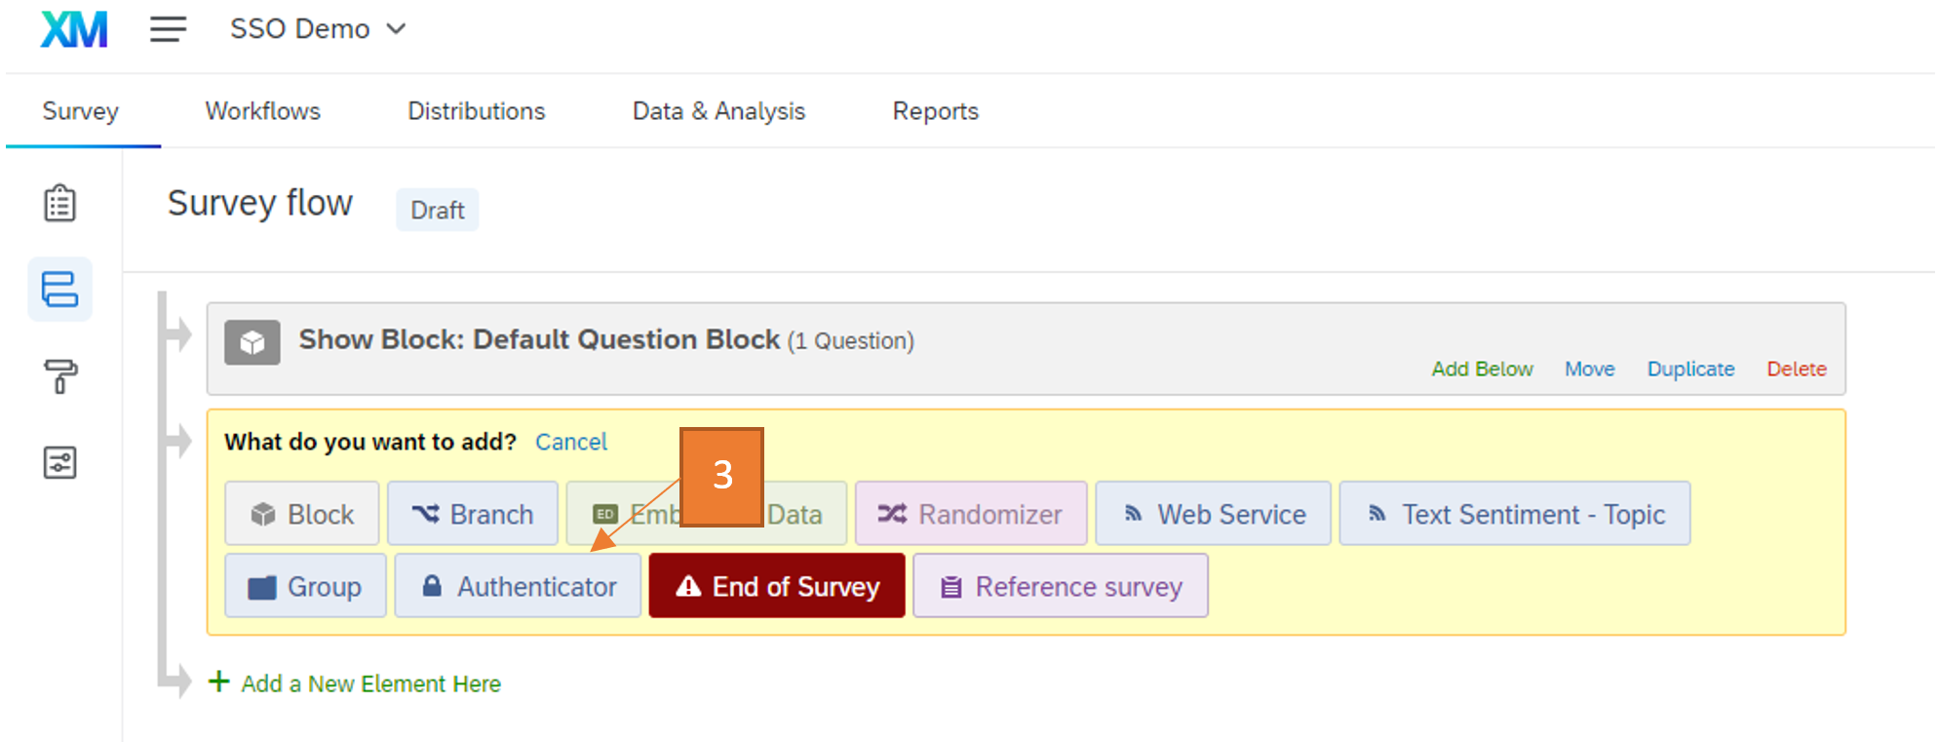The width and height of the screenshot is (1938, 742).
Task: Insert a Randomizer element
Action: point(970,514)
